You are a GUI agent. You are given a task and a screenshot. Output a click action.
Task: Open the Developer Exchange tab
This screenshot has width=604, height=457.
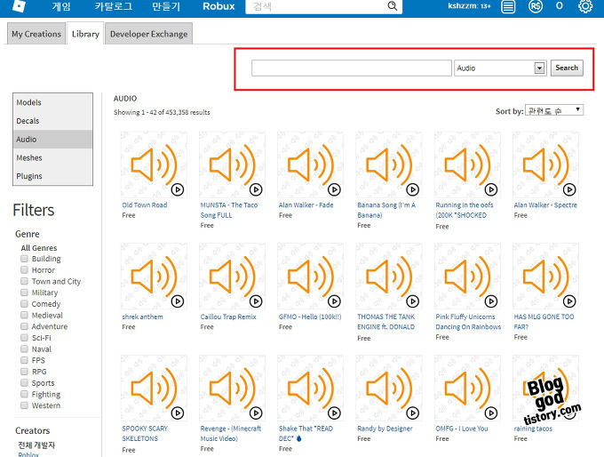click(x=148, y=34)
